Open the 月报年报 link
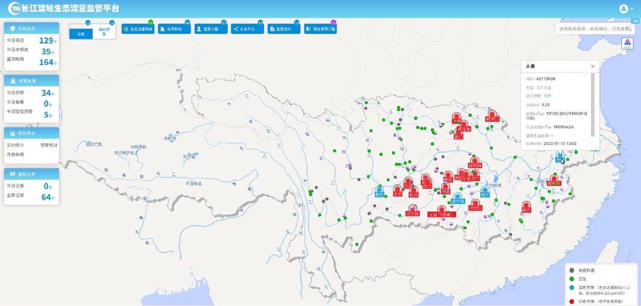641x306 pixels. (15, 155)
